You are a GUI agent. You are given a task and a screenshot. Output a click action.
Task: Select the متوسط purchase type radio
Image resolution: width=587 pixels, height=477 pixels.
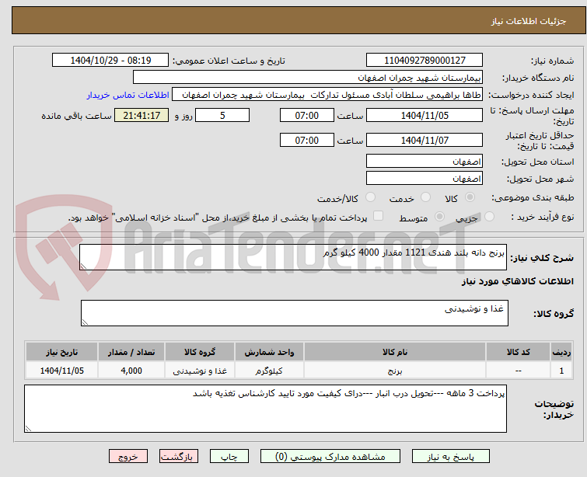(439, 216)
